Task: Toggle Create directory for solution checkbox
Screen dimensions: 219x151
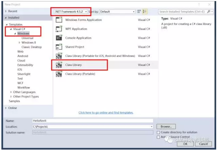Action: coord(158,132)
